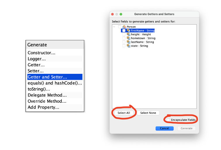Close the Generate Getters and Setters dialog
This screenshot has height=150, width=221.
click(113, 14)
